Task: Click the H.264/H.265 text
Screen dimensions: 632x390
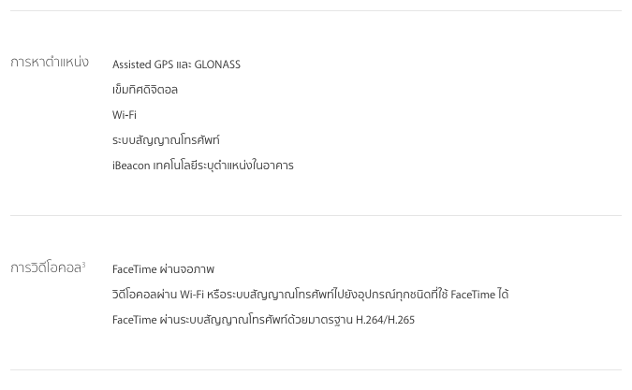Action: (385, 320)
